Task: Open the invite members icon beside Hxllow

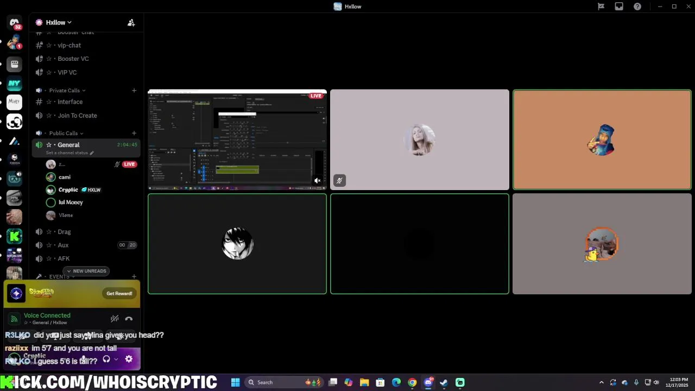Action: coord(131,23)
